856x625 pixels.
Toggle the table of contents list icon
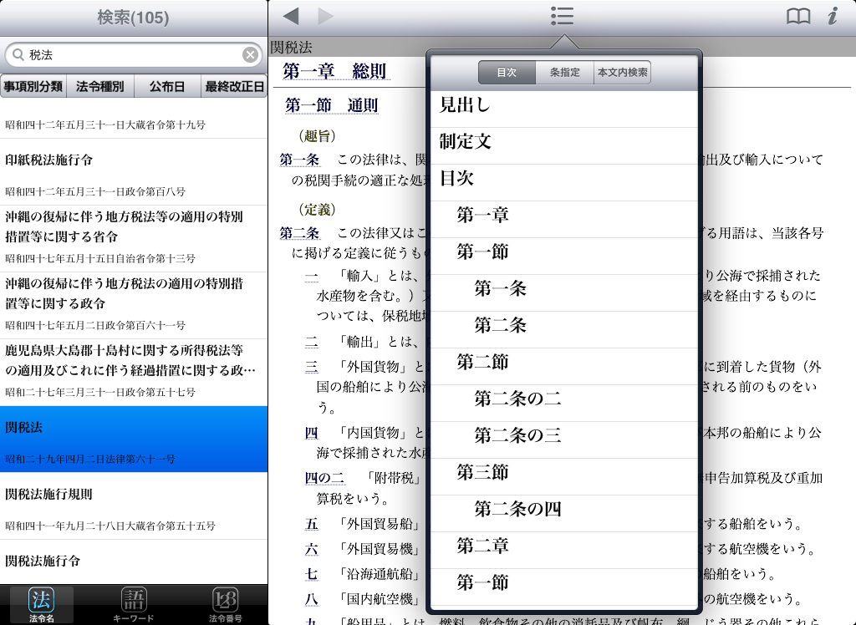[562, 17]
